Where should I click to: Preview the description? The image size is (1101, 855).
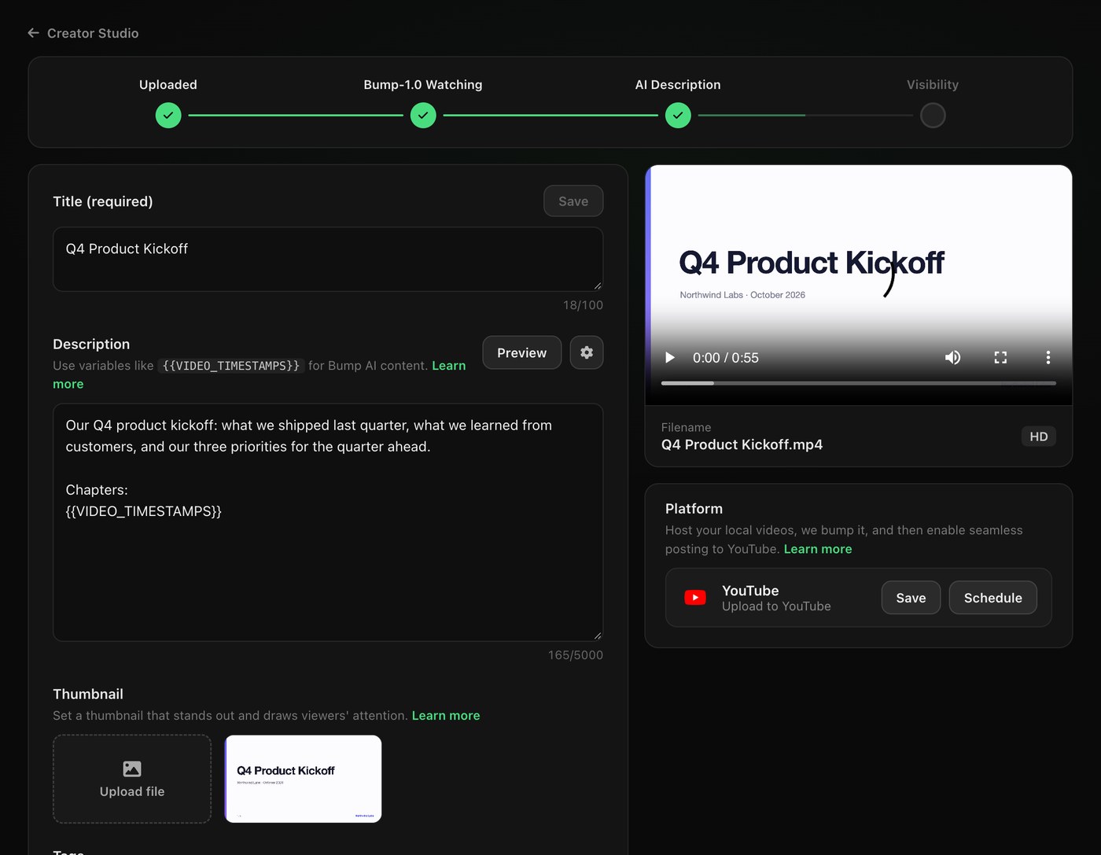coord(521,352)
